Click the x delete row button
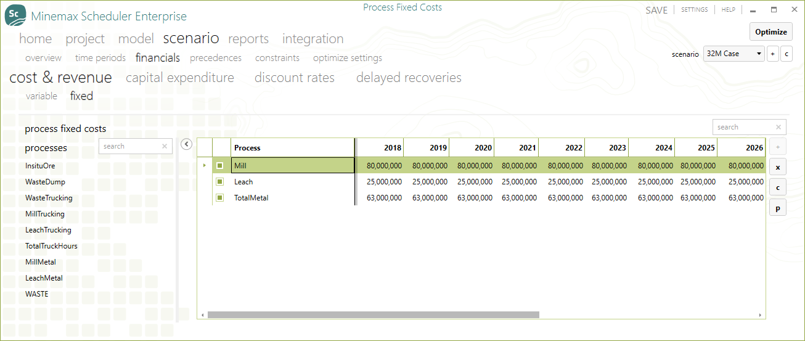This screenshot has width=805, height=341. pyautogui.click(x=777, y=167)
